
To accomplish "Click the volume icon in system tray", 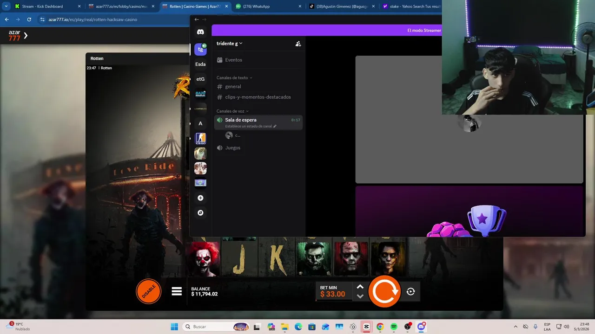I will click(x=566, y=327).
